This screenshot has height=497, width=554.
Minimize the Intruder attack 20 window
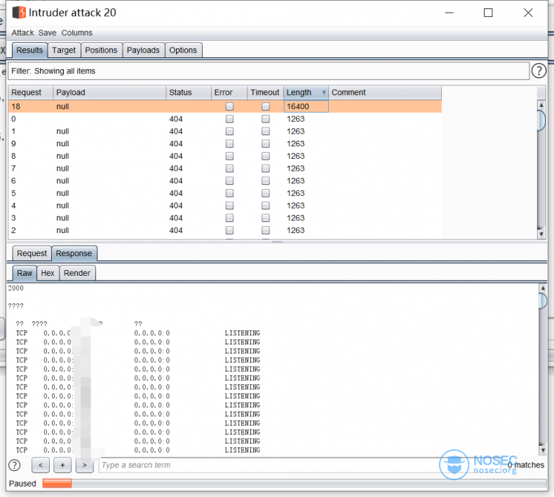click(x=450, y=13)
